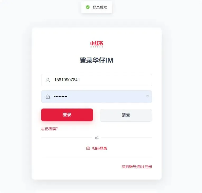Click the user avatar icon in the account field
The height and width of the screenshot is (193, 202).
tap(48, 80)
